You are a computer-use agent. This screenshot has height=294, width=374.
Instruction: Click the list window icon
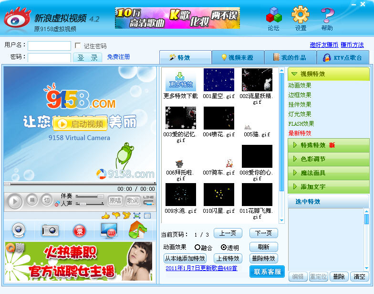[x=147, y=216]
